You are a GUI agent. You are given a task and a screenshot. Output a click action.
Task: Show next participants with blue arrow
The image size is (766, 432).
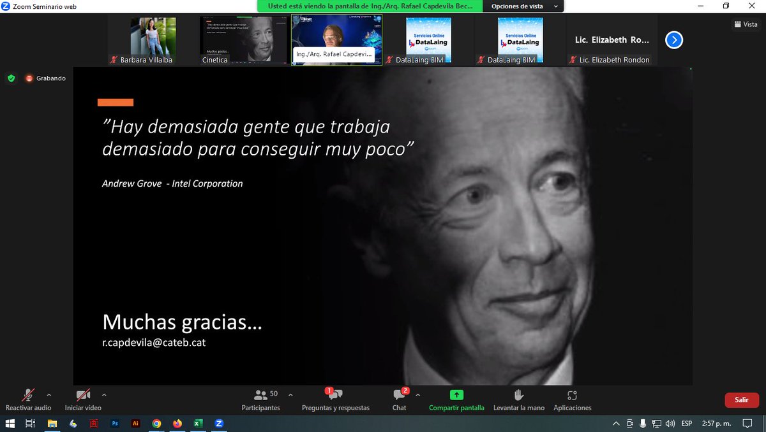point(674,40)
